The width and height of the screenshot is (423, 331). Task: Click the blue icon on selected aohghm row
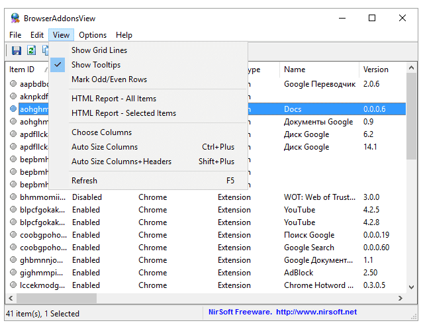14,109
